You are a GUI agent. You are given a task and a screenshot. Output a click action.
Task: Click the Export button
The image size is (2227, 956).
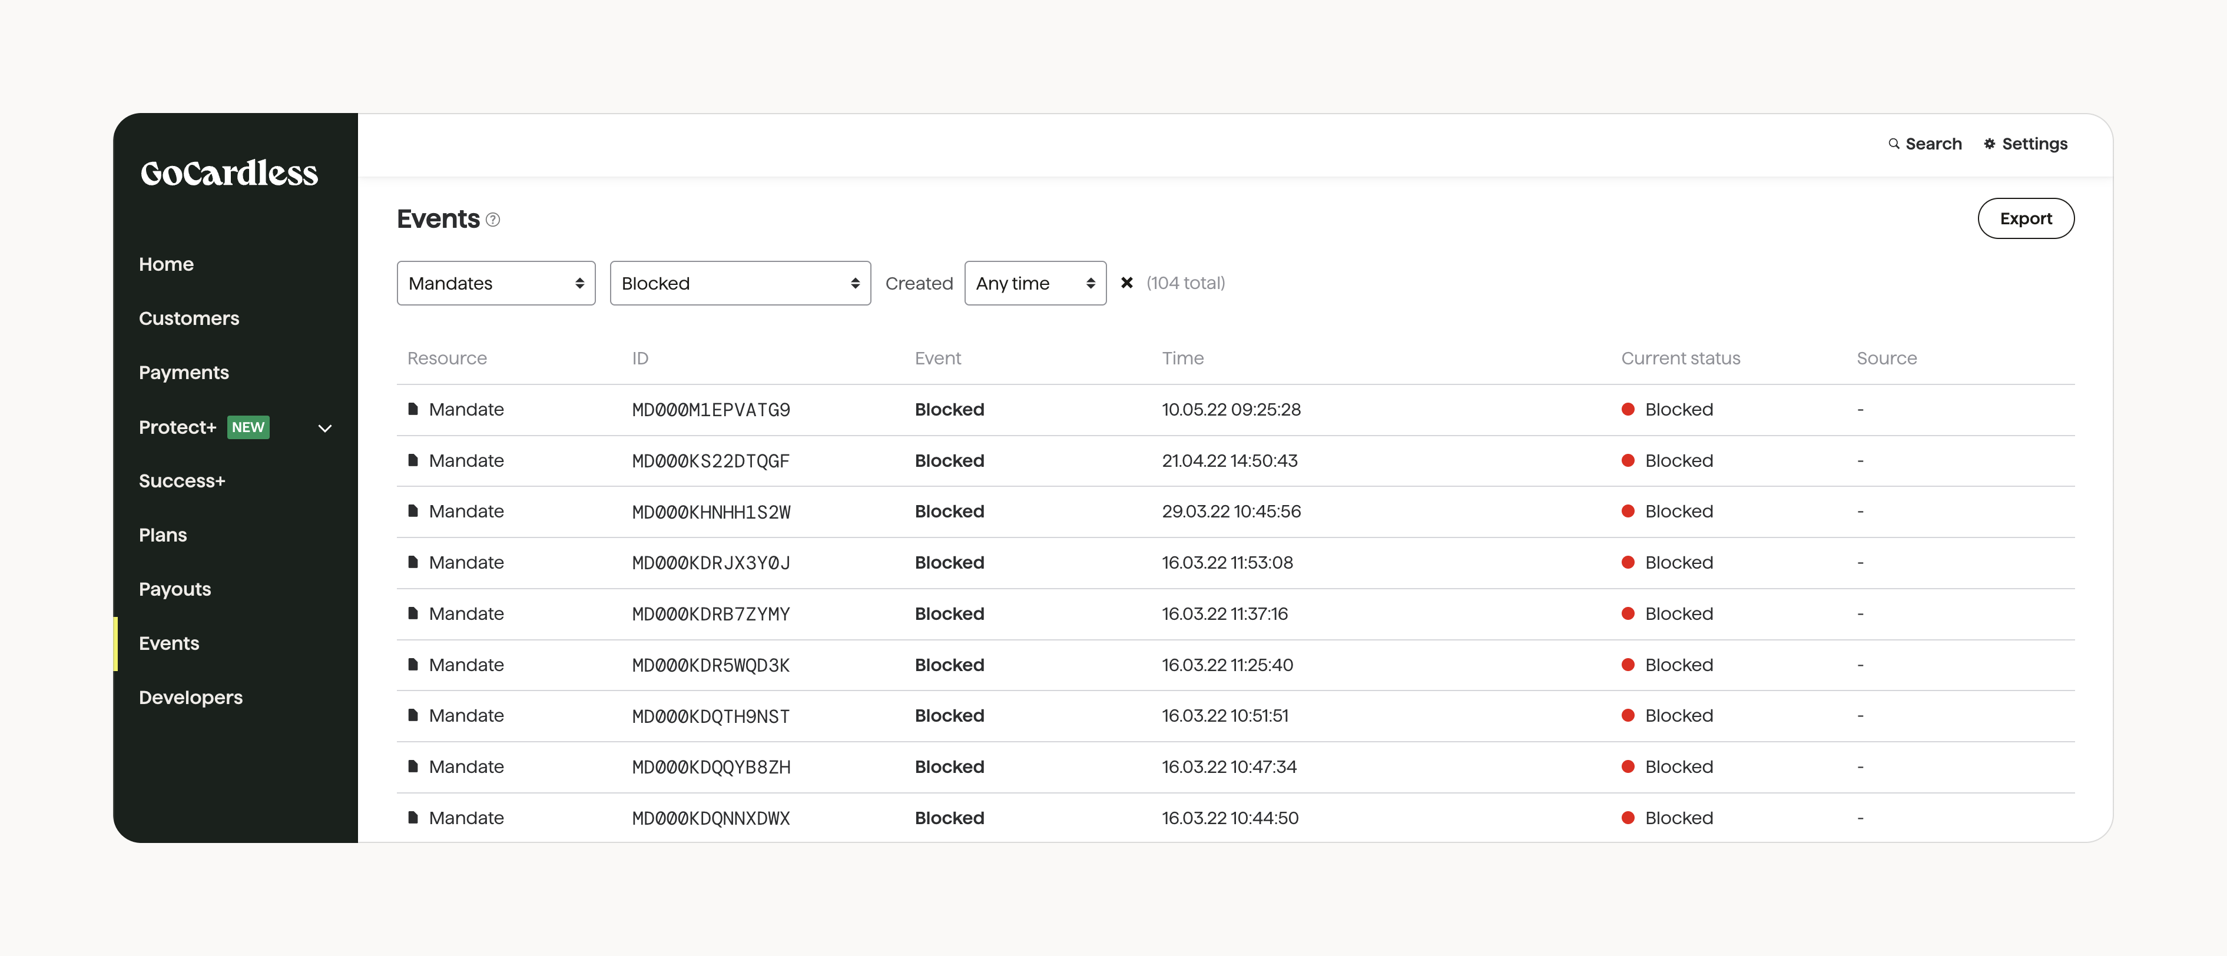(2026, 218)
